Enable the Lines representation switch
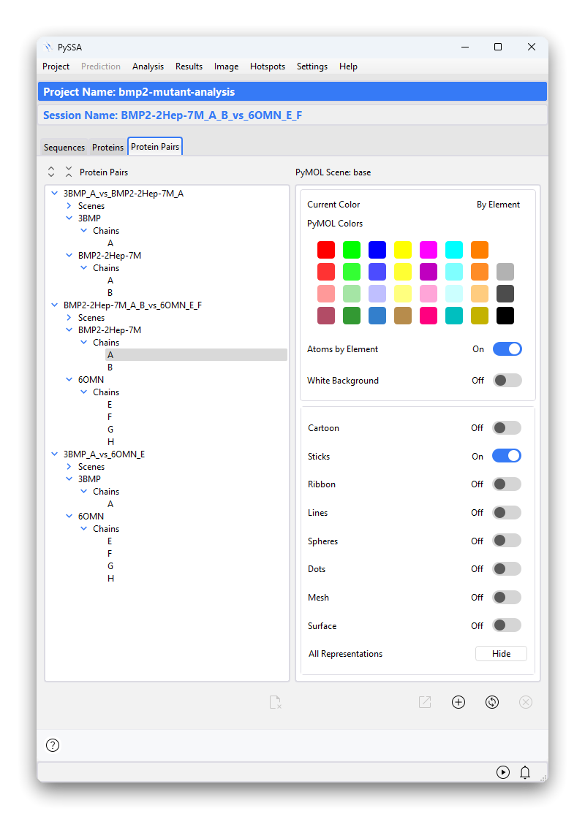Screen dimensions: 585x819 pyautogui.click(x=507, y=512)
